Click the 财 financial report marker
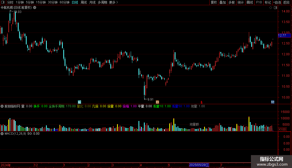This screenshot has height=168, width=292. click(x=273, y=102)
